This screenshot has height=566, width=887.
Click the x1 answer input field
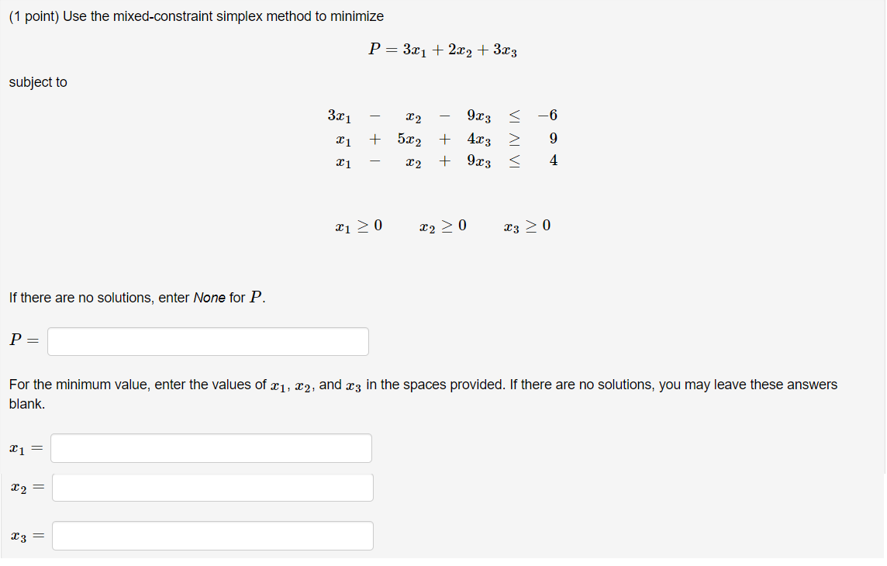point(210,447)
